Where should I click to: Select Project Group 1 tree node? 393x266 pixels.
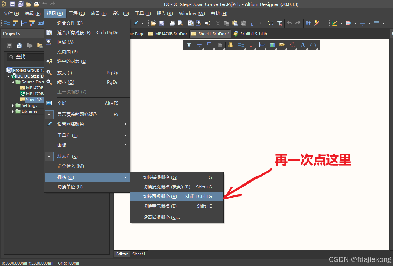pyautogui.click(x=25, y=70)
